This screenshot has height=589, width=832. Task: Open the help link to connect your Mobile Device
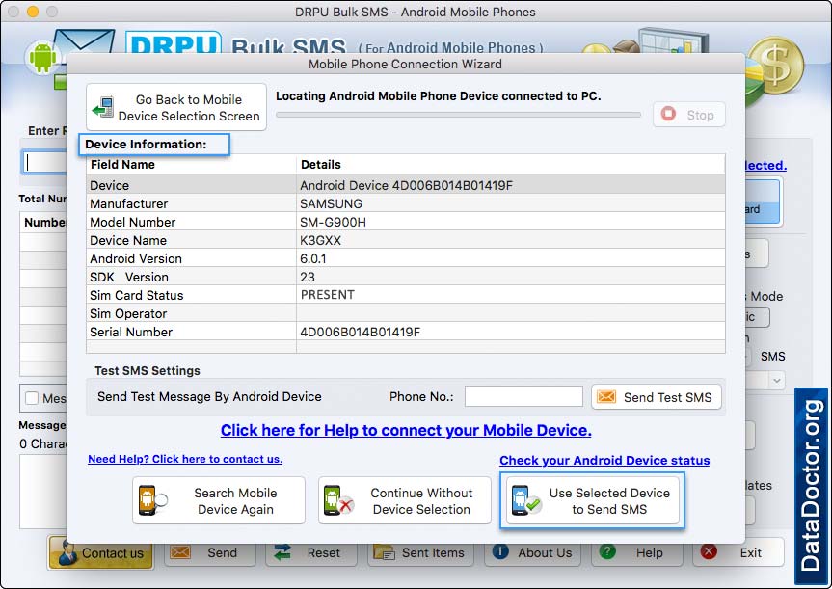click(406, 430)
